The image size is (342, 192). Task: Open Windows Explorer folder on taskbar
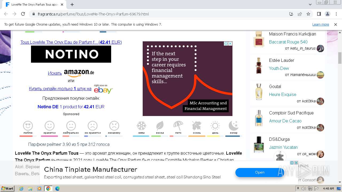tap(30, 189)
